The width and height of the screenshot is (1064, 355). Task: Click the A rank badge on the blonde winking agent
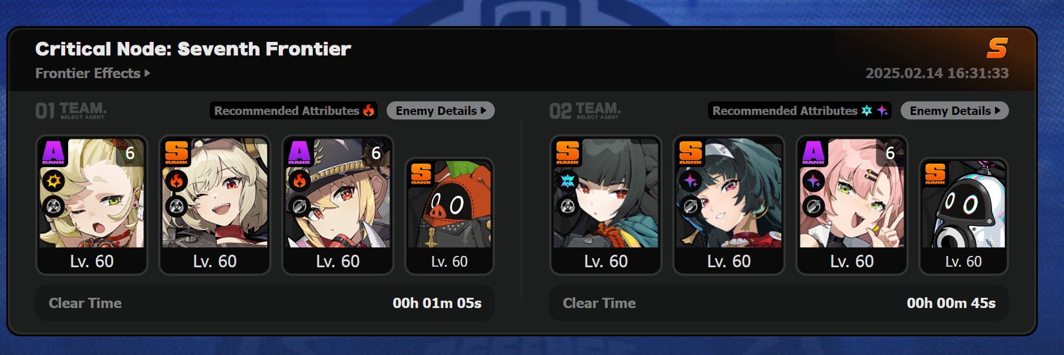click(x=54, y=153)
